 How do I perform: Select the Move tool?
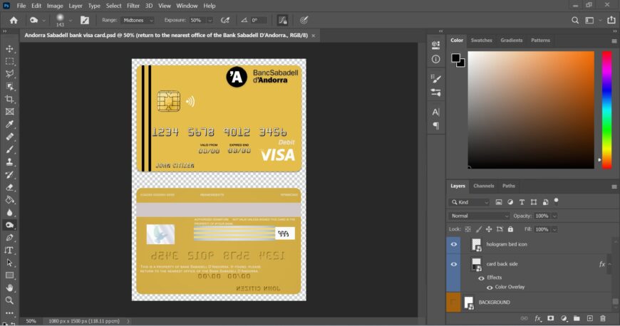(x=9, y=49)
